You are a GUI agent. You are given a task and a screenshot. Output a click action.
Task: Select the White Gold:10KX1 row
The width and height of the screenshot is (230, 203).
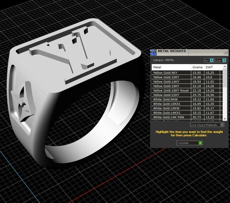coord(187,104)
